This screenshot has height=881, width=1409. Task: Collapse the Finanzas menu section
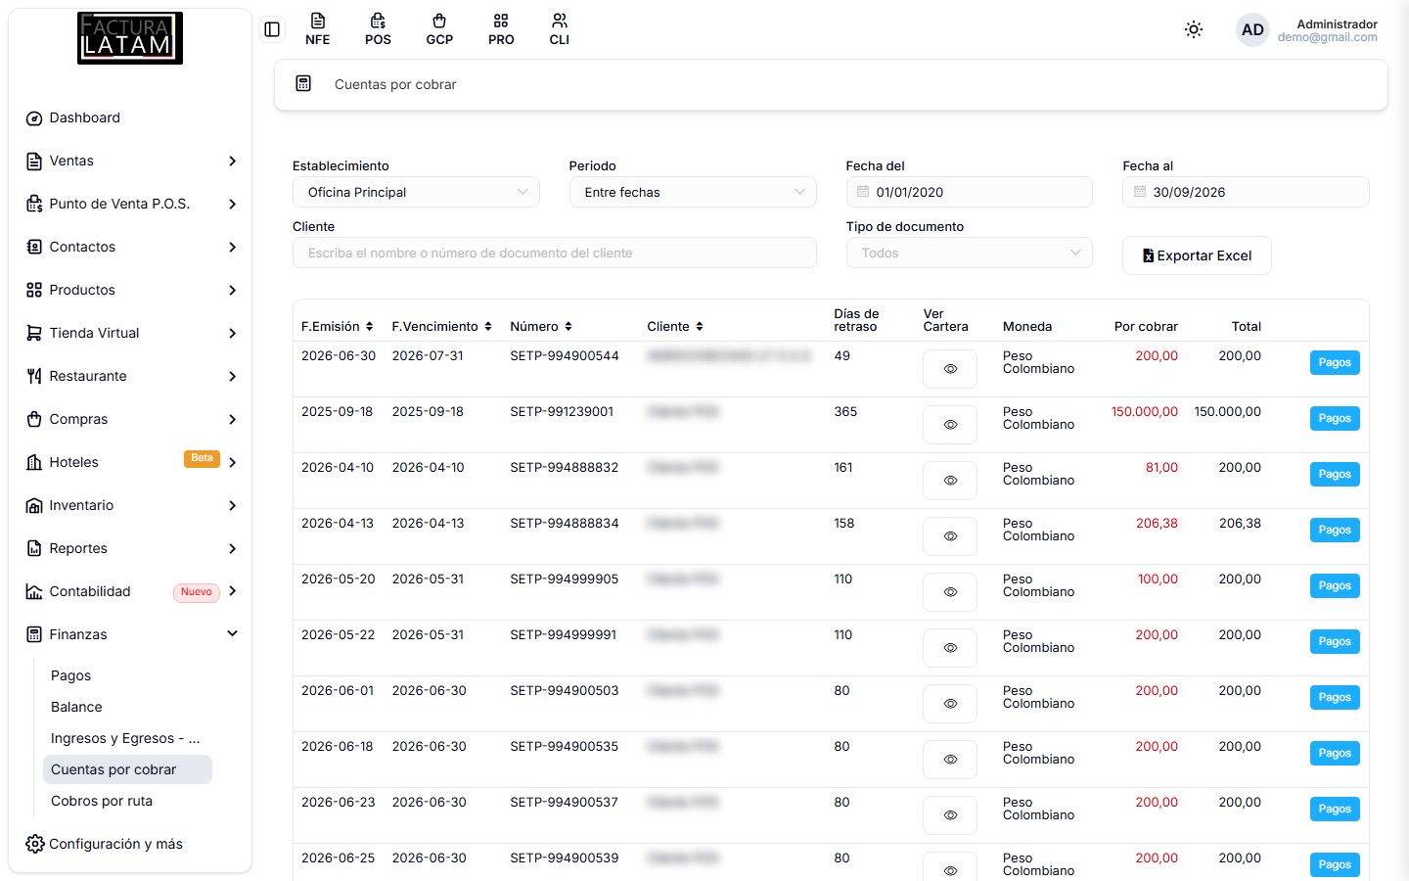point(233,634)
